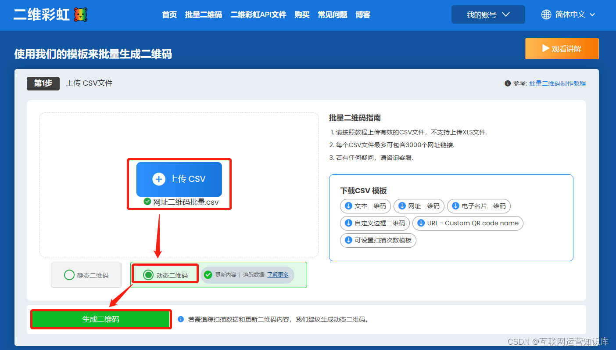This screenshot has width=616, height=350.
Task: Download the 网址二维码 CSV template
Action: 419,206
